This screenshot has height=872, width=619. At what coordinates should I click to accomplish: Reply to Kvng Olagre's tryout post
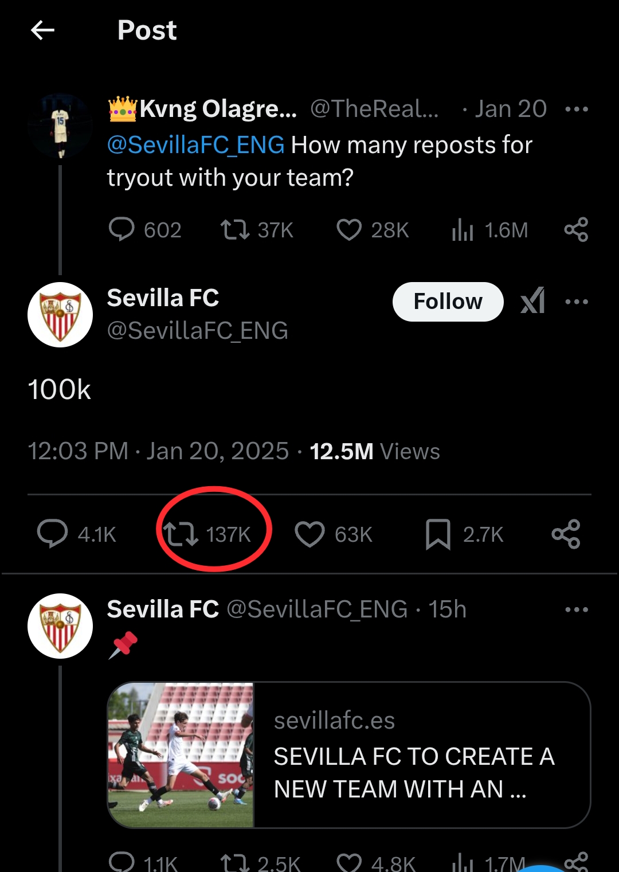(x=122, y=229)
